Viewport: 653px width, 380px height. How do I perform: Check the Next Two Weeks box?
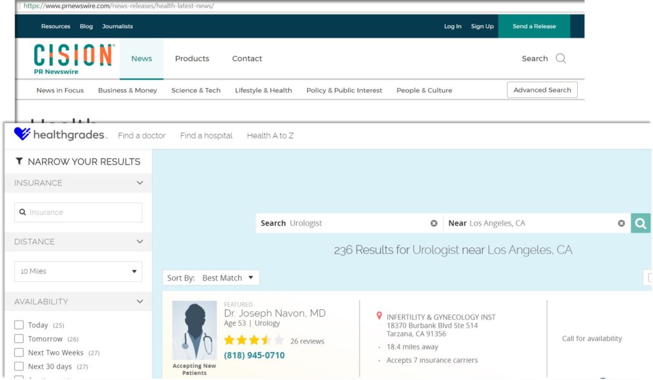coord(18,352)
